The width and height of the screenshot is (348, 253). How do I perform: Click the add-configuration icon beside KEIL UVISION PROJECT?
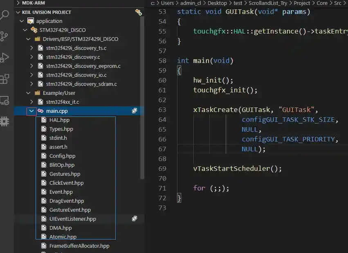click(139, 12)
